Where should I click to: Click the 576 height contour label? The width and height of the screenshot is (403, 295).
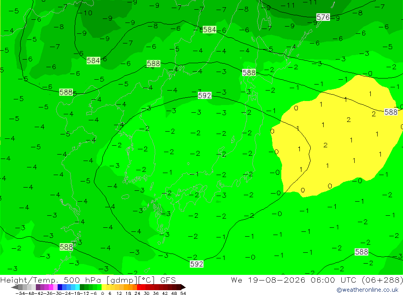(323, 17)
